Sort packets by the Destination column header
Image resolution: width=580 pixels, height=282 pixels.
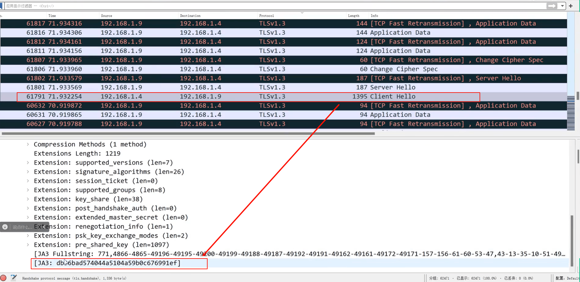tap(190, 16)
